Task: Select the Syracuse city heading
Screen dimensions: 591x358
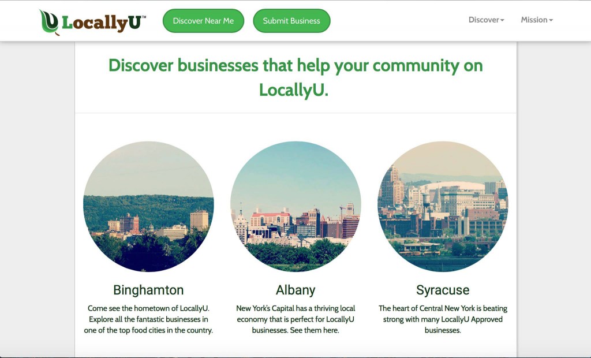Action: [443, 290]
